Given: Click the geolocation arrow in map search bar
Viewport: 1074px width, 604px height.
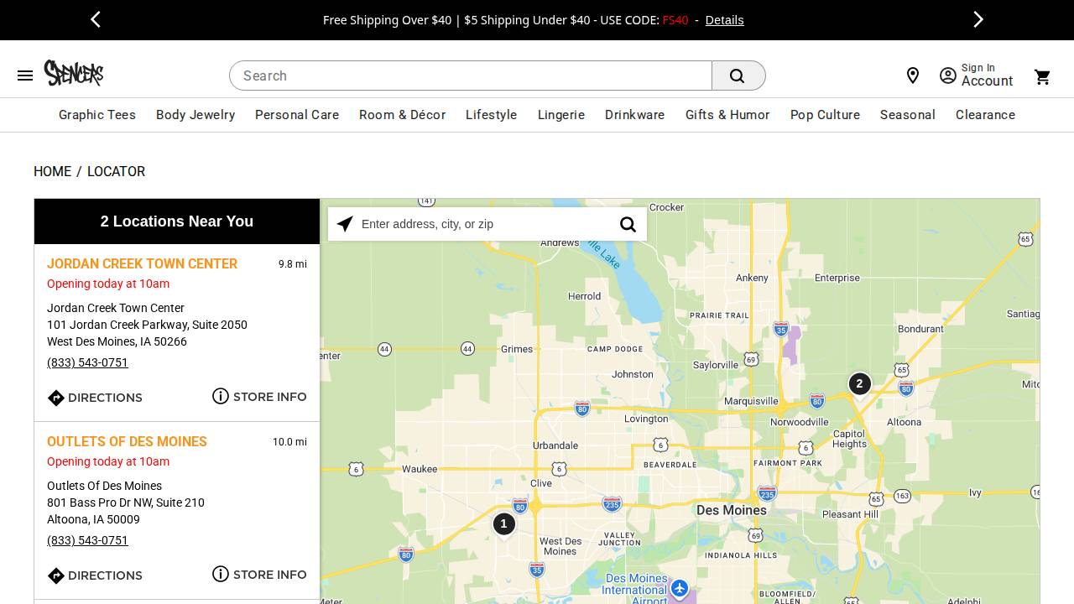Looking at the screenshot, I should (x=345, y=224).
